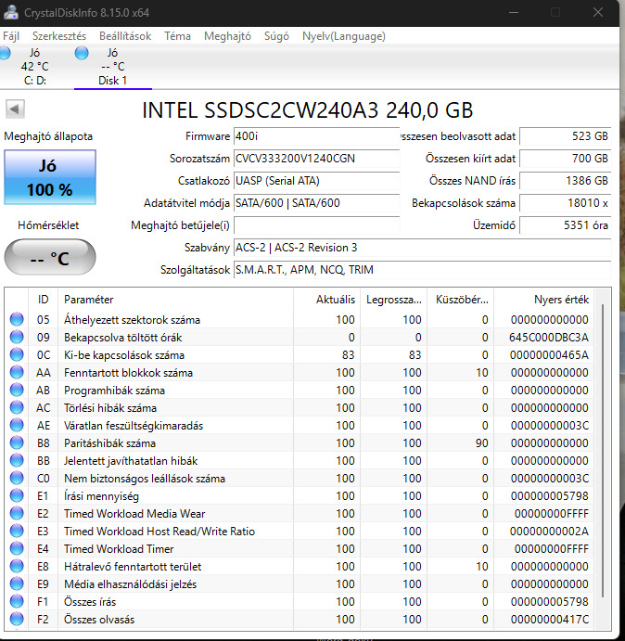Open the Téma menu
This screenshot has height=641, width=625.
(x=177, y=36)
